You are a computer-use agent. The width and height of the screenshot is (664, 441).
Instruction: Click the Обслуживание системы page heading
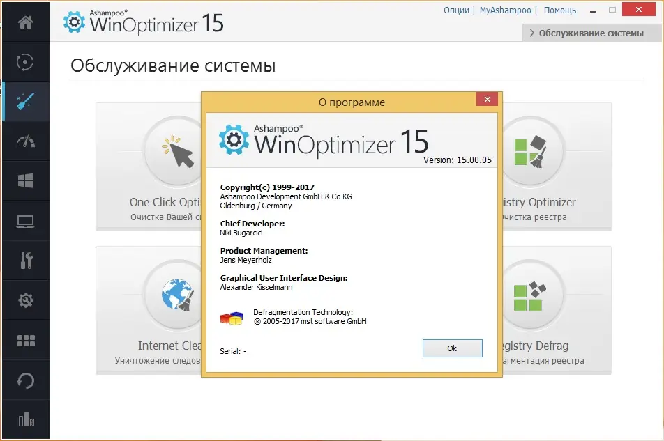[173, 66]
